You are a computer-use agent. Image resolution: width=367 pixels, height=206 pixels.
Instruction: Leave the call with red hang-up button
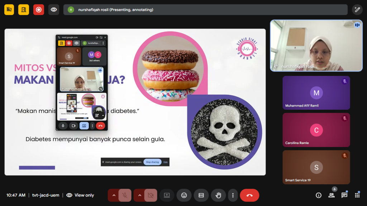pos(249,195)
